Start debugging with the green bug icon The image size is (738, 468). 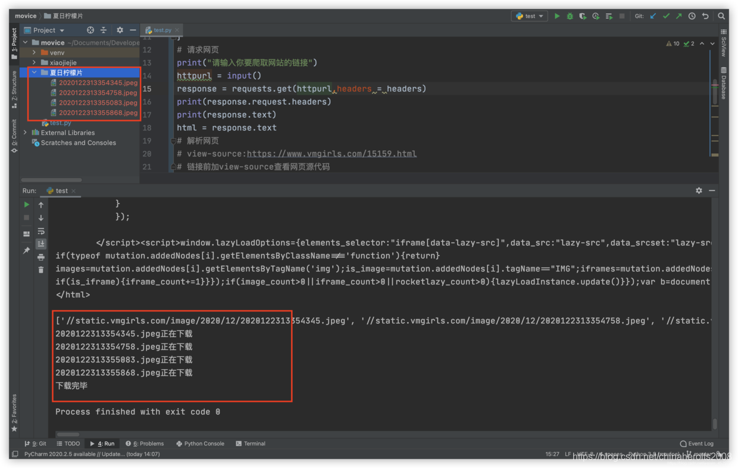point(570,16)
